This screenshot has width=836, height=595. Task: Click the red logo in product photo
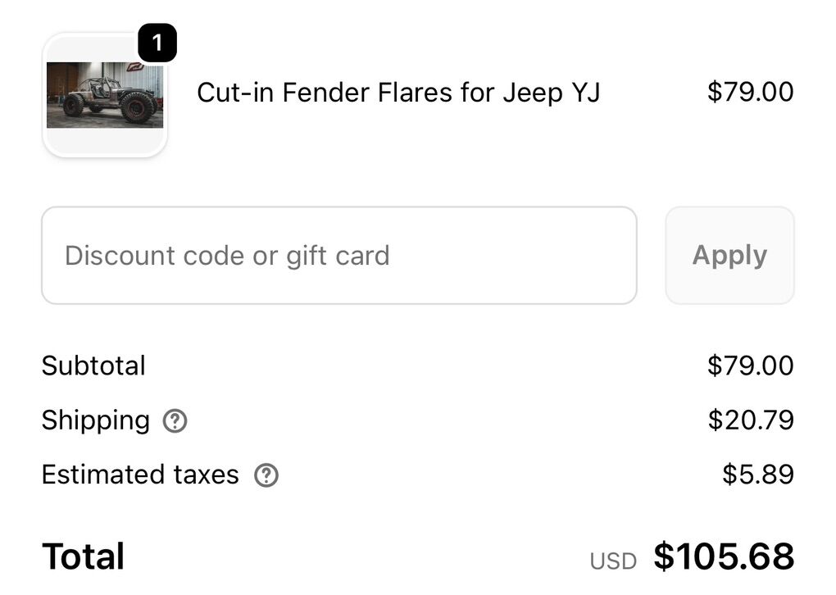click(135, 67)
